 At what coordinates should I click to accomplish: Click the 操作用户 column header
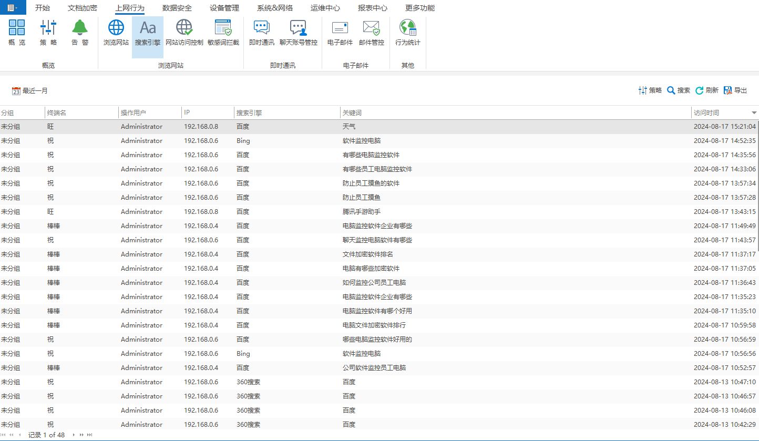click(x=150, y=112)
